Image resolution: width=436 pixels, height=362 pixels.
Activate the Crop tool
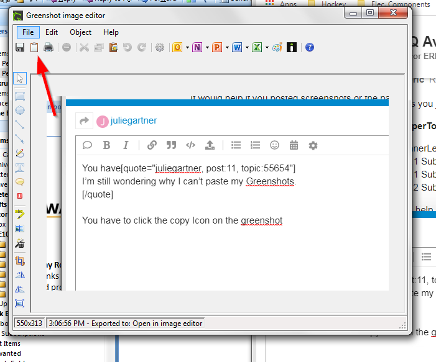[20, 261]
